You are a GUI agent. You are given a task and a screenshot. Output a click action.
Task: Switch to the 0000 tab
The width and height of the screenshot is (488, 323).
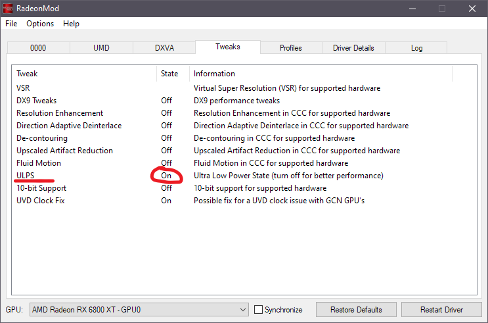point(38,48)
